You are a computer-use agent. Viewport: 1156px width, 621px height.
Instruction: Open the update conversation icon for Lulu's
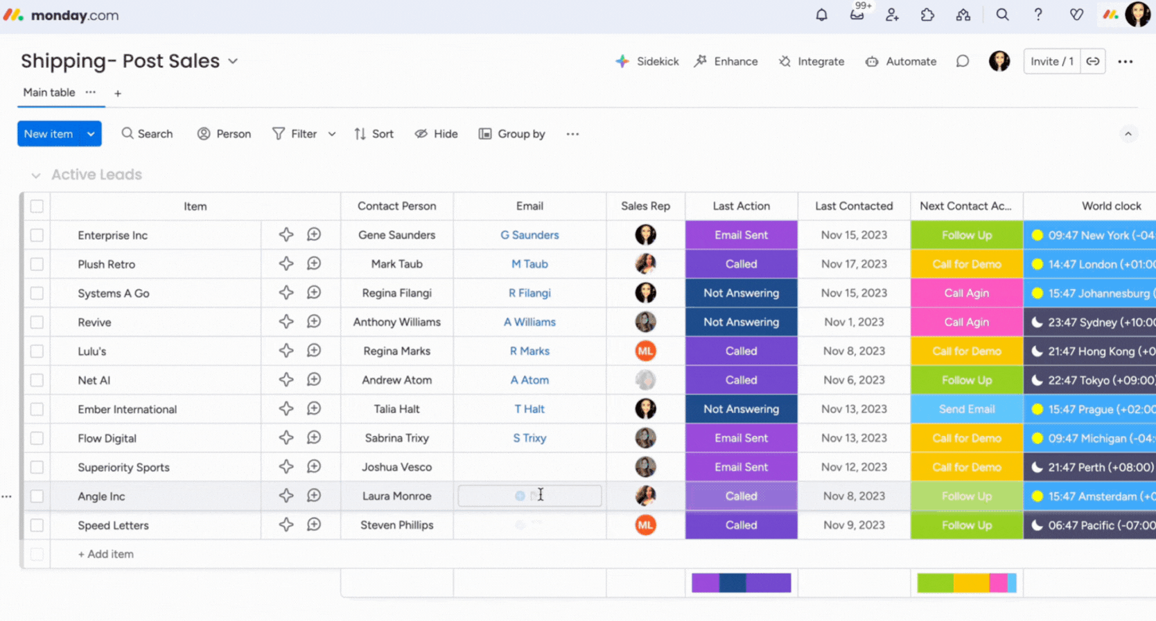314,351
